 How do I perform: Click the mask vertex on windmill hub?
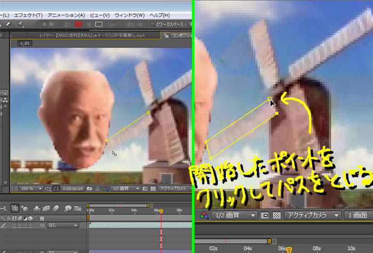click(149, 112)
